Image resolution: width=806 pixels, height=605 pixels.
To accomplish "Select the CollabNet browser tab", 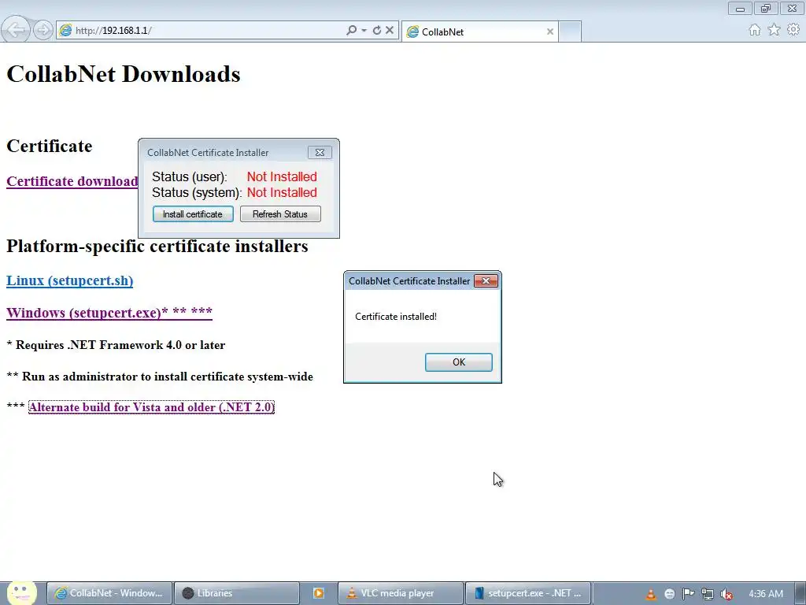I will coord(478,32).
